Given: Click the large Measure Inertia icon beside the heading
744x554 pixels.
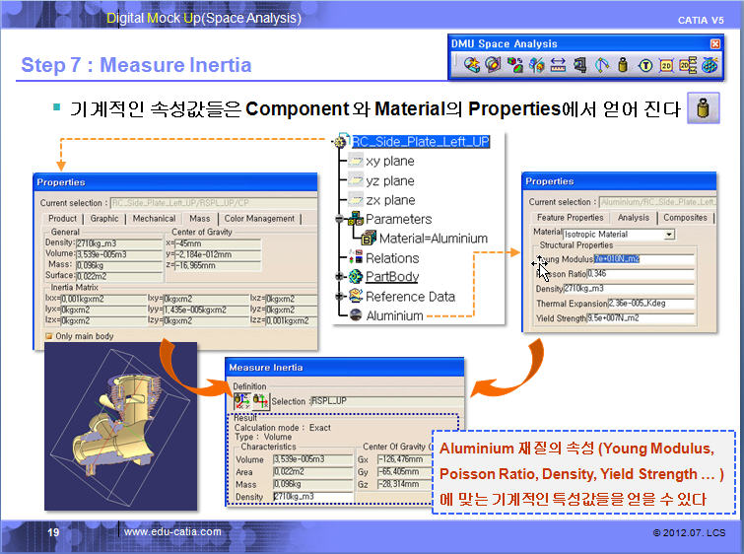Looking at the screenshot, I should click(701, 109).
